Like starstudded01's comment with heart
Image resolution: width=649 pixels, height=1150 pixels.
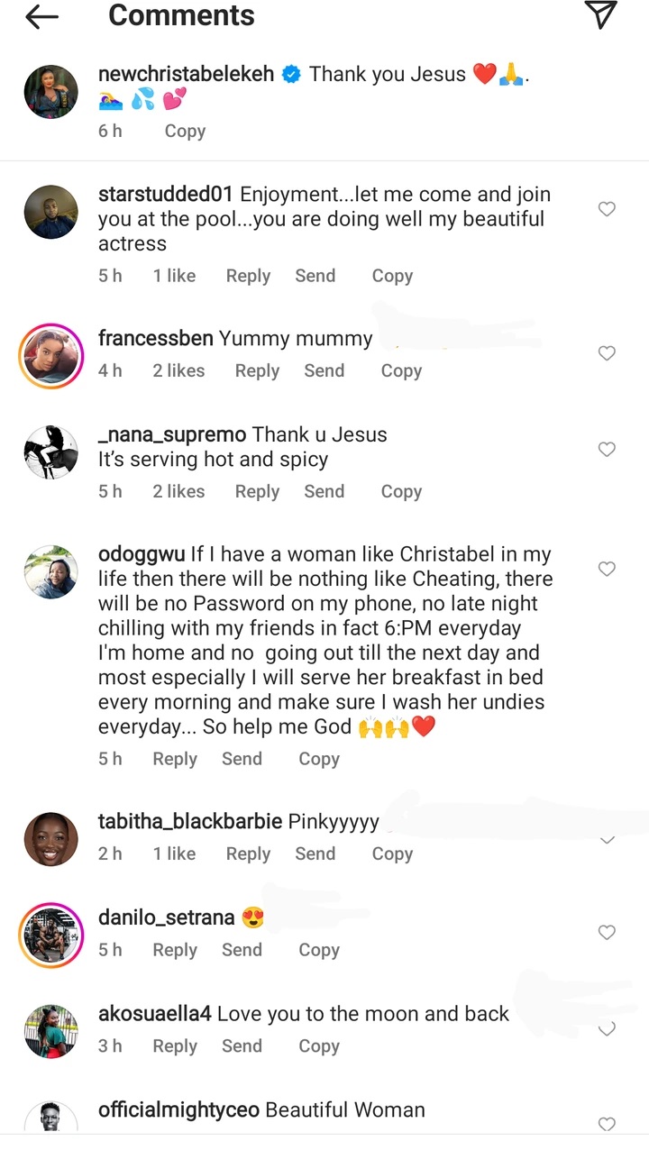[607, 209]
